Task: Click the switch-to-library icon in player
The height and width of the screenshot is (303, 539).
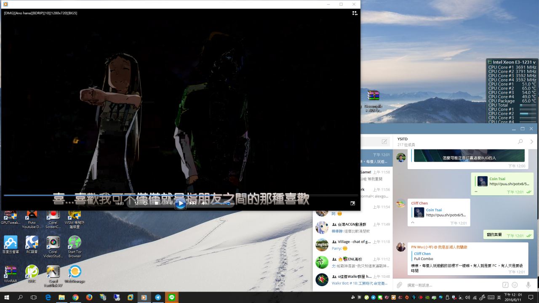Action: tap(355, 13)
